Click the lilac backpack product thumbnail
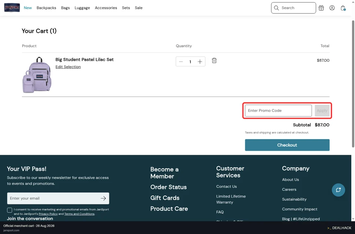The image size is (355, 234). pyautogui.click(x=37, y=75)
